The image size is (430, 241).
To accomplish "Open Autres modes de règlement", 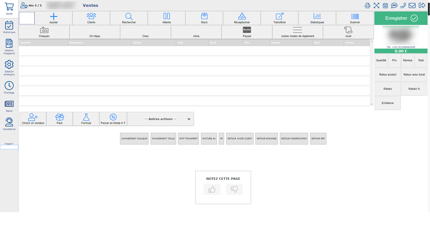I will (298, 32).
